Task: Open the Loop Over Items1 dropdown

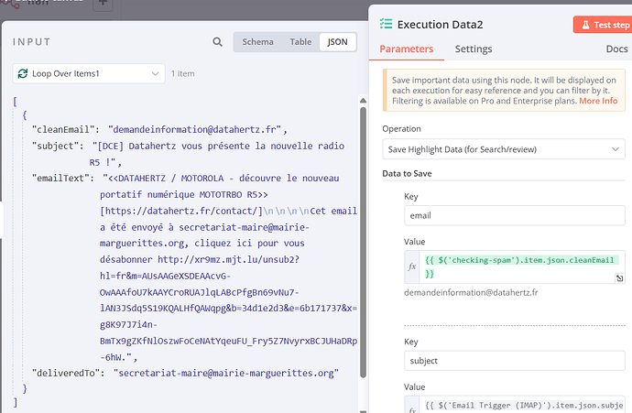Action: click(89, 74)
